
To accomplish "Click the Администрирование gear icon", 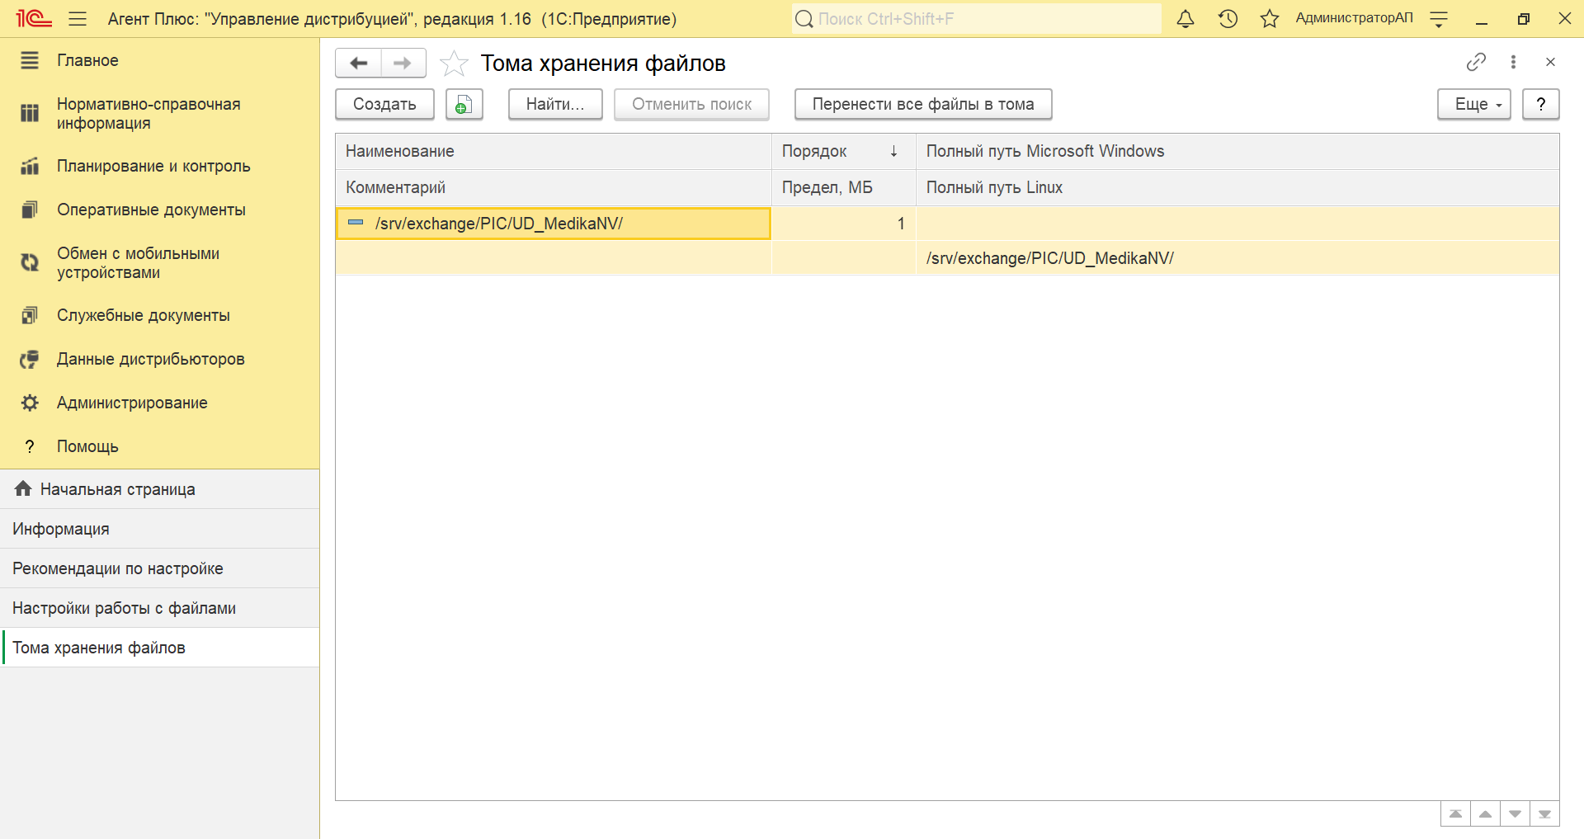I will click(30, 403).
